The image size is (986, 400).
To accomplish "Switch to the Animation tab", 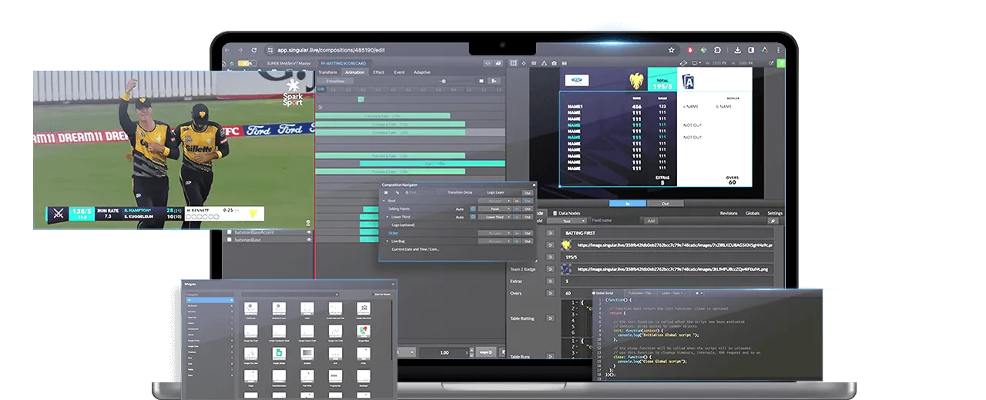I will pyautogui.click(x=354, y=72).
